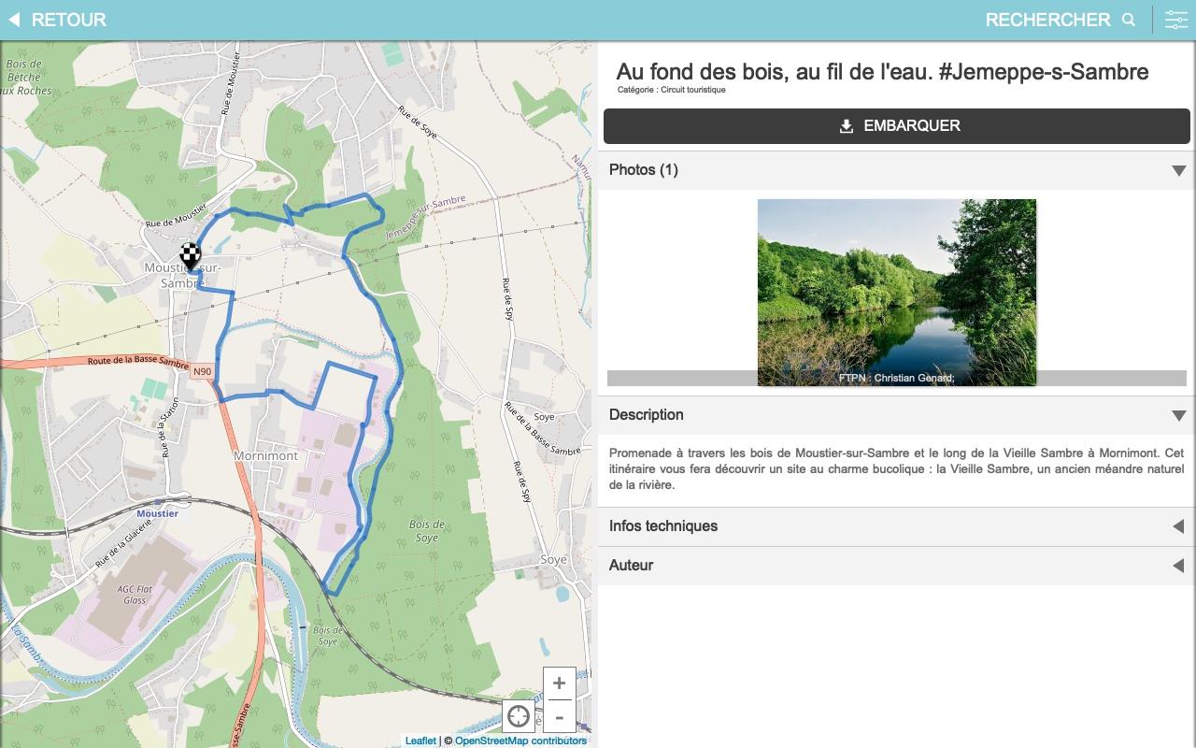This screenshot has height=748, width=1196.
Task: Click the Soye village label on map
Action: coord(553,559)
